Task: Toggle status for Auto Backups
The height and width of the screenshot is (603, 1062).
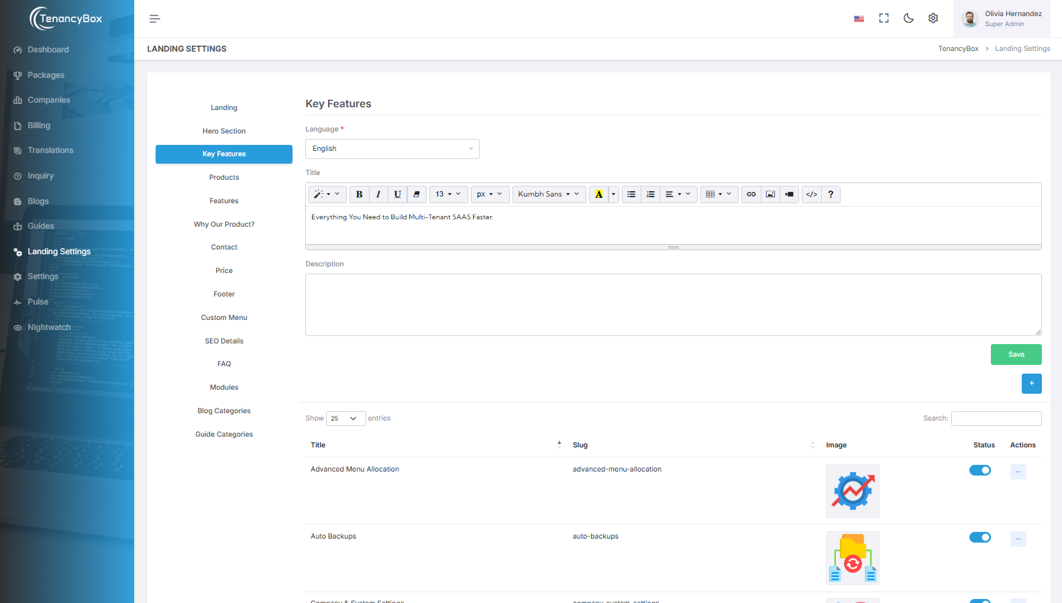Action: tap(979, 537)
